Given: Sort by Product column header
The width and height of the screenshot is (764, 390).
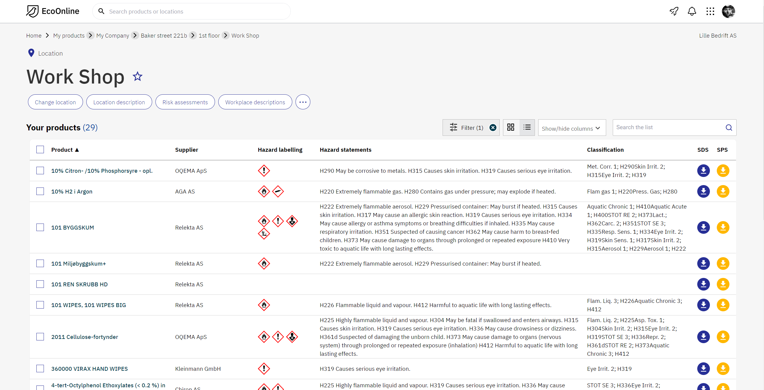Looking at the screenshot, I should 65,150.
